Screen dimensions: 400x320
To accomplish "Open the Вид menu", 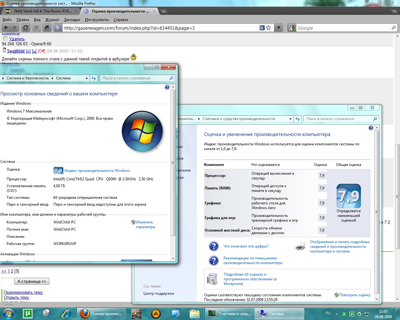I will coord(37,20).
